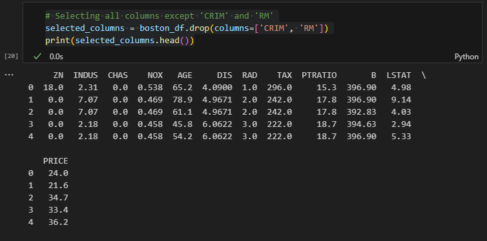Click the [20] execution count label
Viewport: 487px width, 241px height.
[x=11, y=56]
